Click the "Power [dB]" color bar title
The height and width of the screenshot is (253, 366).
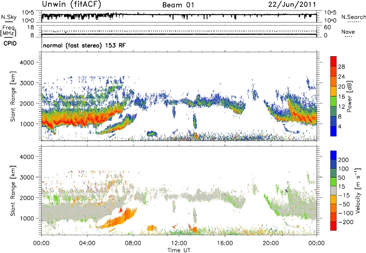coord(349,96)
